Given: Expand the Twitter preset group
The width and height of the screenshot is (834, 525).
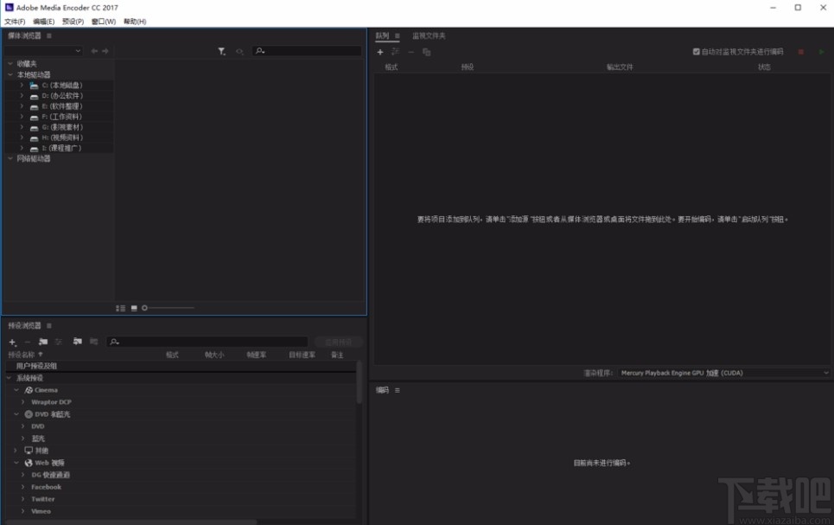Looking at the screenshot, I should click(x=22, y=499).
